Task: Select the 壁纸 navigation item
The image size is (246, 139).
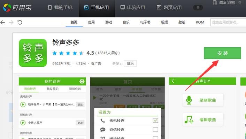Action: click(x=182, y=22)
